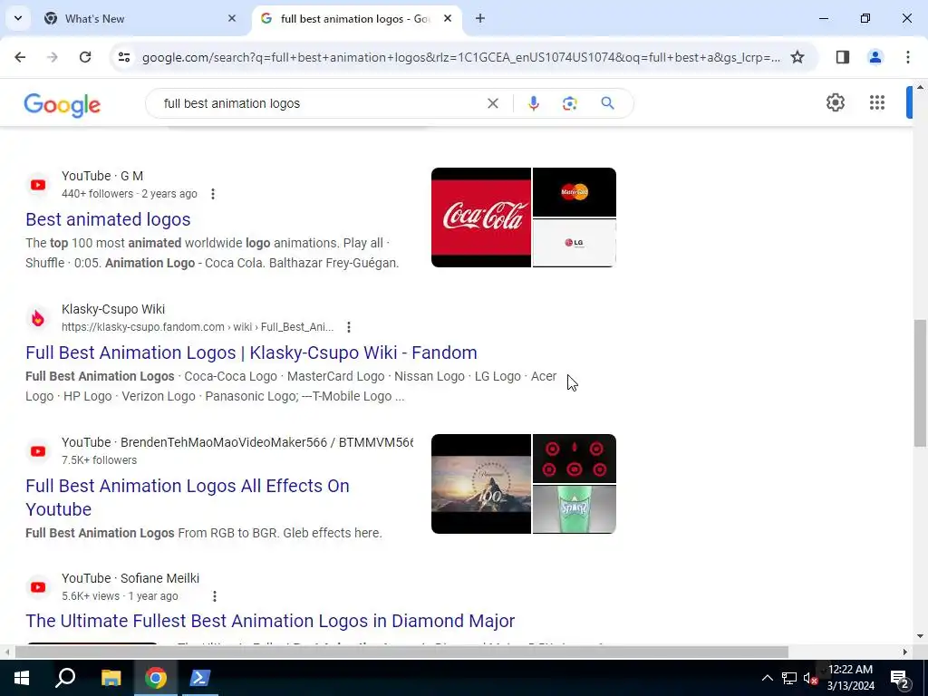Click the 5.6K+ views · 1 year ago text
The height and width of the screenshot is (696, 928).
[x=120, y=596]
